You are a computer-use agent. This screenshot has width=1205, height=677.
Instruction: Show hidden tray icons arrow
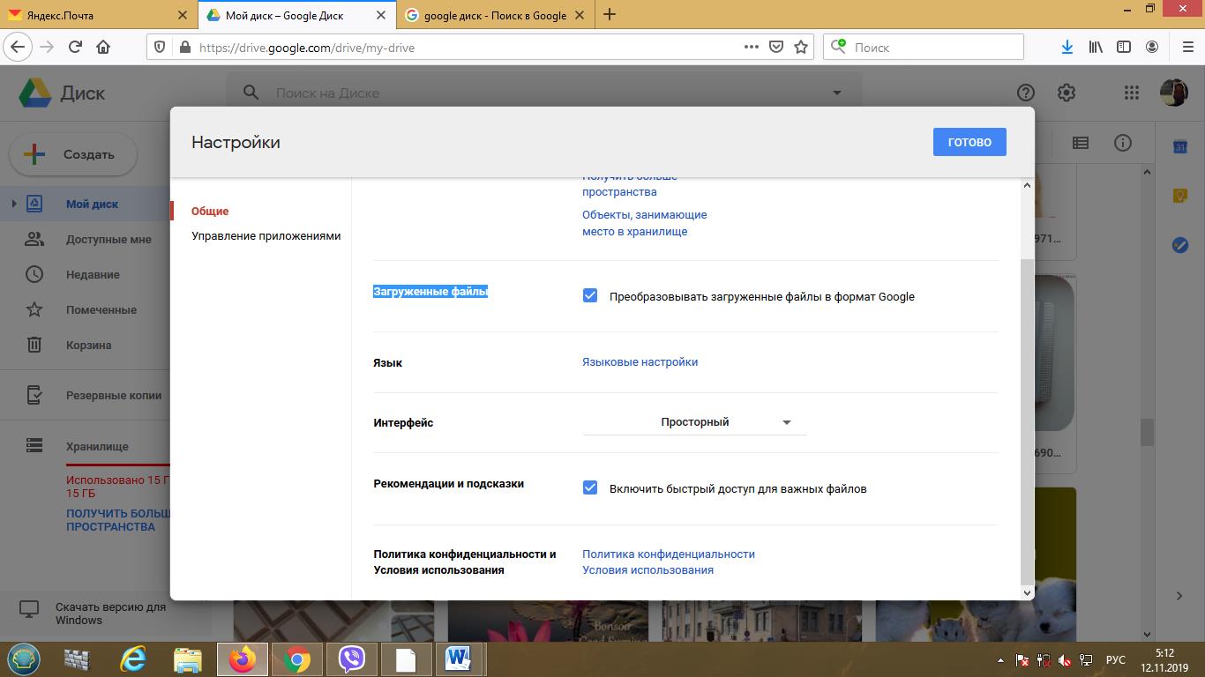tap(1000, 659)
